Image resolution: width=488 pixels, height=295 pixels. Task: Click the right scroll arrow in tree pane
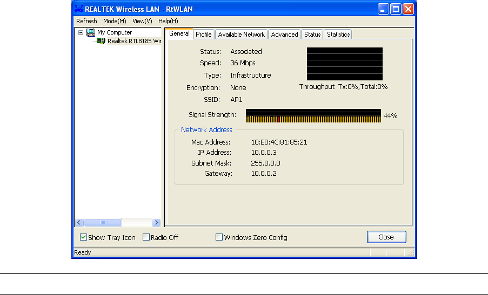coord(156,222)
